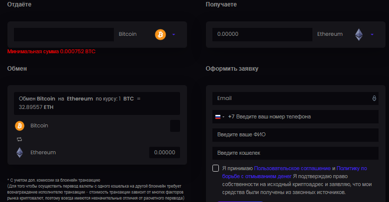Screen dimensions: 389x202
Task: Click the Введите кошелек wallet field
Action: (295, 153)
